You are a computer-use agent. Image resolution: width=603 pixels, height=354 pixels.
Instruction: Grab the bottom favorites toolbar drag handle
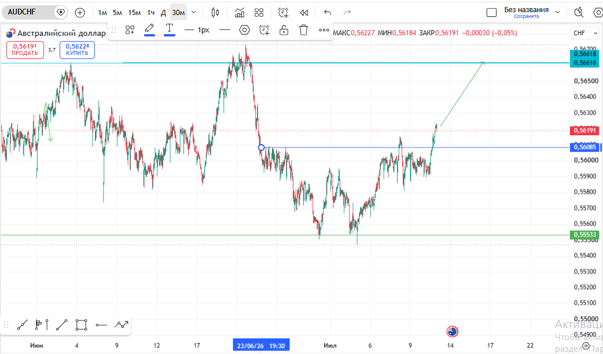coord(6,325)
